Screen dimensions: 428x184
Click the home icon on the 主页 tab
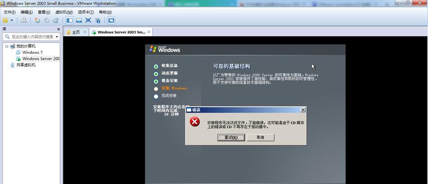coord(69,32)
